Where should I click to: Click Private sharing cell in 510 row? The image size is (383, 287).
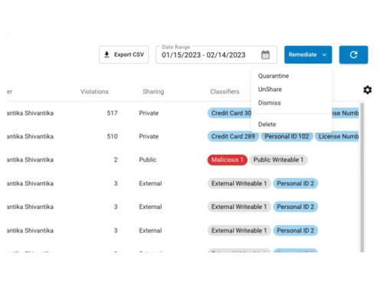[149, 136]
